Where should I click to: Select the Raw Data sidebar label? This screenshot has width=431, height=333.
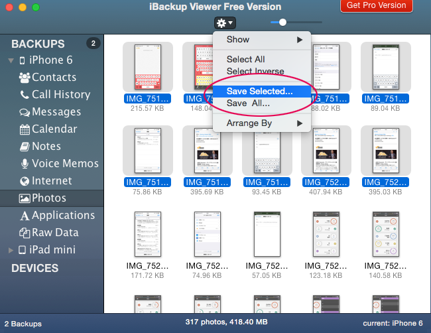click(55, 233)
